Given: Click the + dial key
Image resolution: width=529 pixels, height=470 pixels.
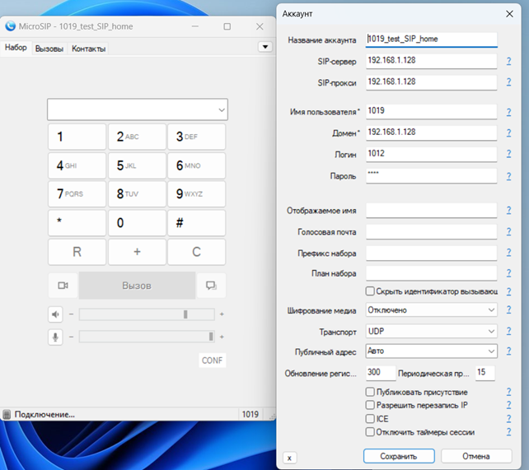Looking at the screenshot, I should pos(137,252).
